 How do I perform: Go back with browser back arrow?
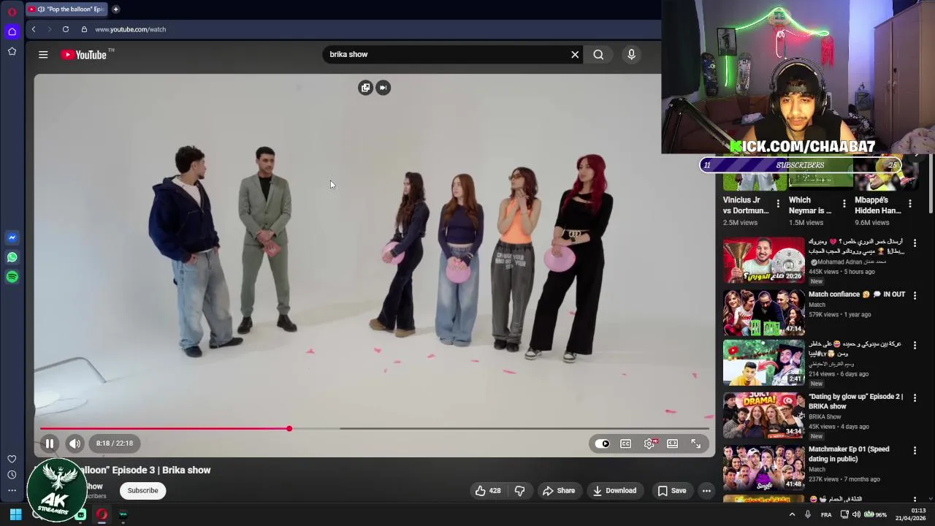click(x=34, y=29)
